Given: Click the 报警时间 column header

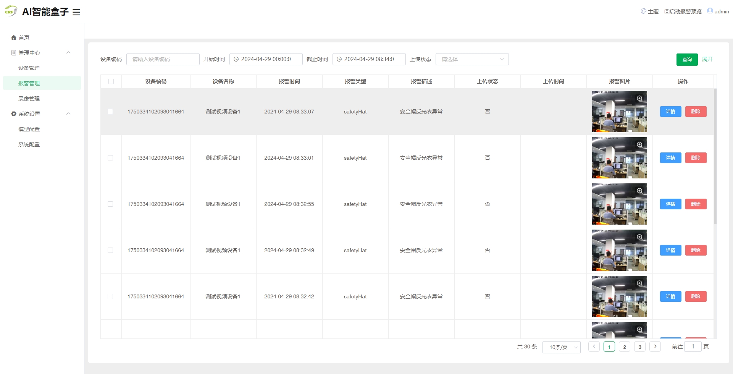Looking at the screenshot, I should coord(289,81).
